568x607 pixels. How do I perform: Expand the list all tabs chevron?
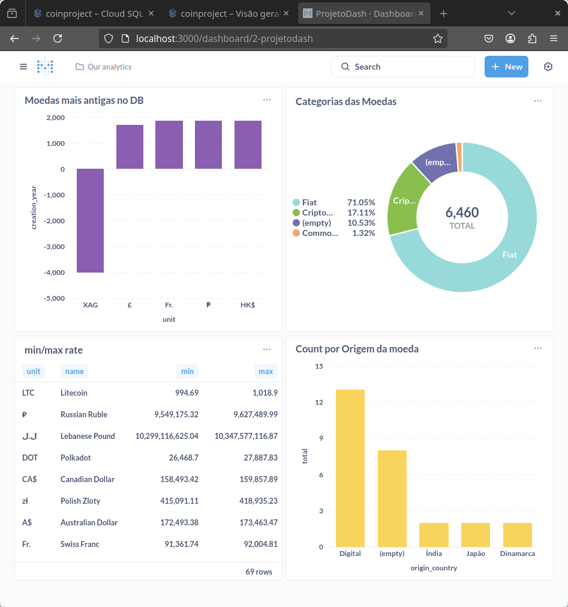(x=512, y=14)
